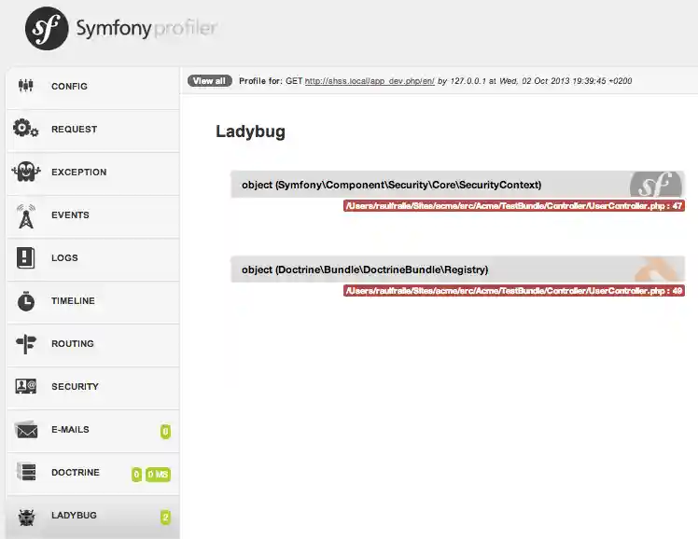Image resolution: width=698 pixels, height=539 pixels.
Task: Click the Doctrine 0 MS time badge
Action: (158, 475)
